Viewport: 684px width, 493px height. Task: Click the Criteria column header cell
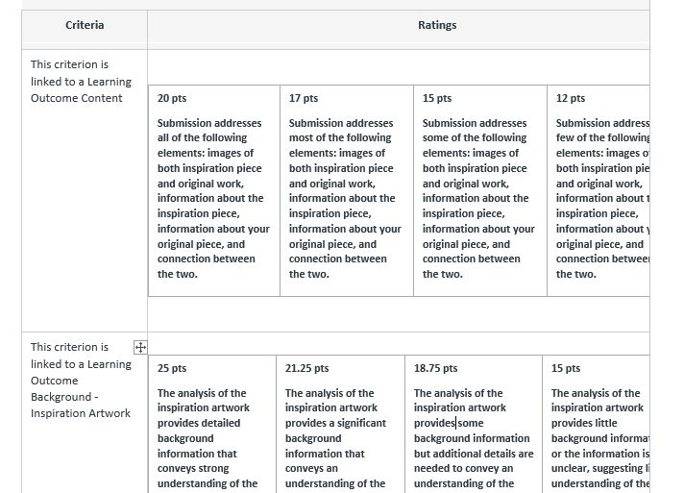[x=85, y=25]
